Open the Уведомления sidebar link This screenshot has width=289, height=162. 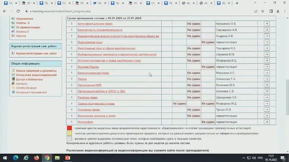click(24, 19)
